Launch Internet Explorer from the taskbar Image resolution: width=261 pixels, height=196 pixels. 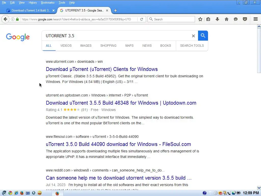pyautogui.click(x=16, y=193)
